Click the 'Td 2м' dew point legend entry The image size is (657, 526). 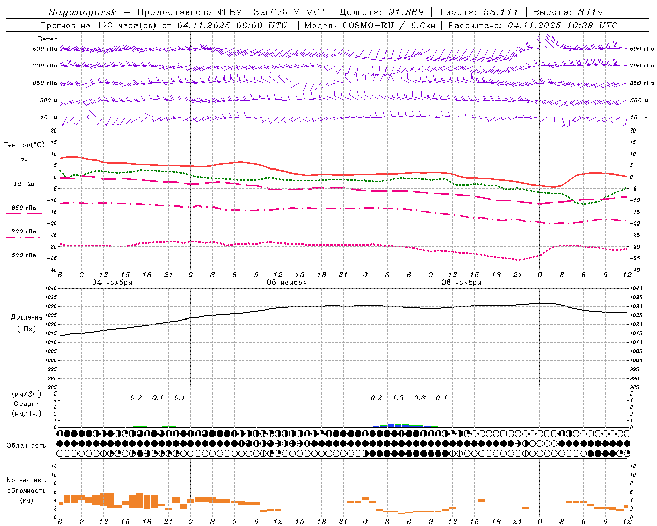point(24,184)
